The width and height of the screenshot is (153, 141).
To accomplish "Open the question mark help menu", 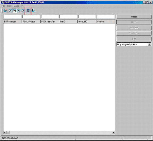I will 22,6.
